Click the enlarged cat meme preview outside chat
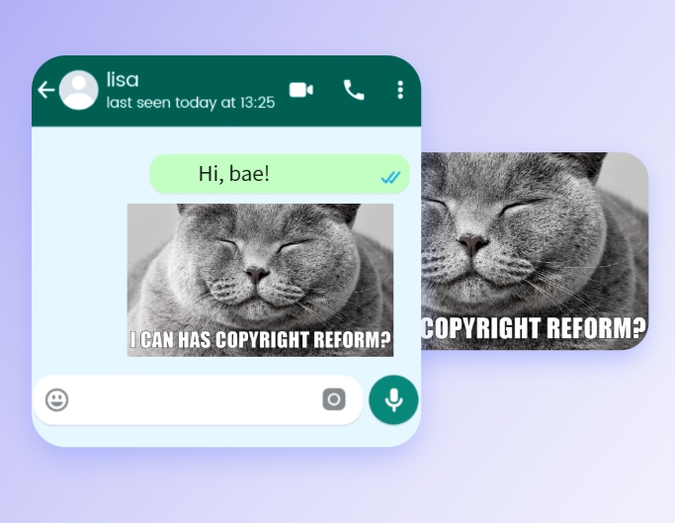Screen dimensions: 675x523 [535, 251]
